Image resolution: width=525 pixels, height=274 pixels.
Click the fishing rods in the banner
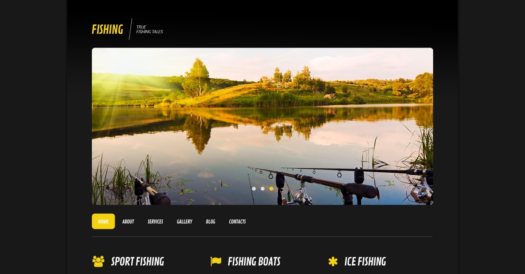point(341,184)
